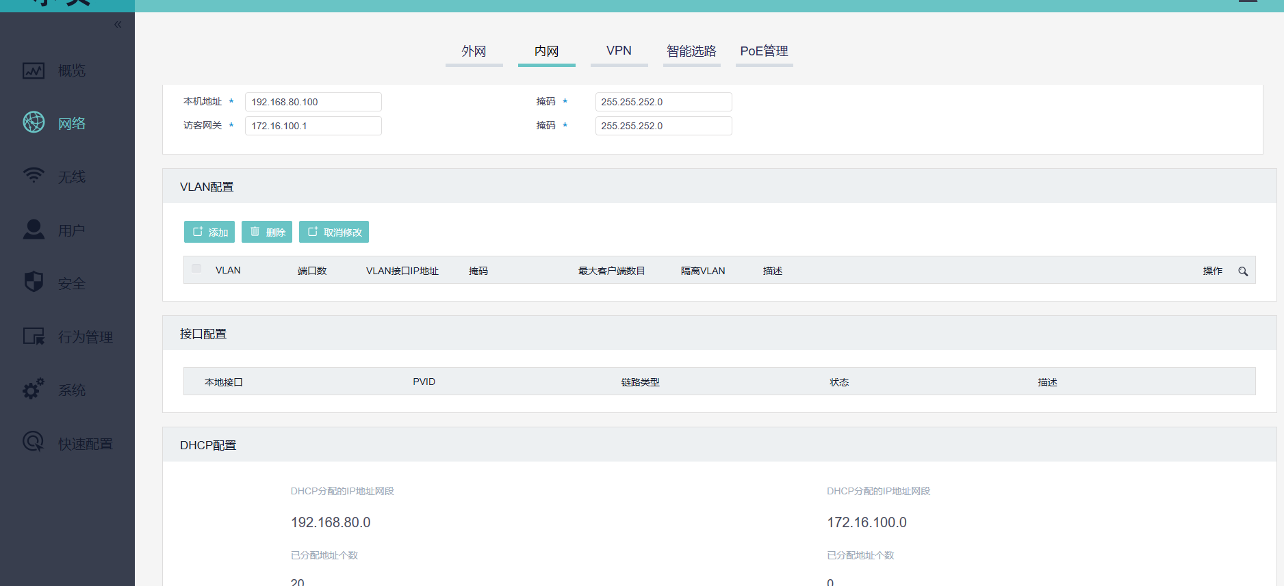
Task: Click the 访客网关 row's 掩码 input field
Action: 664,126
